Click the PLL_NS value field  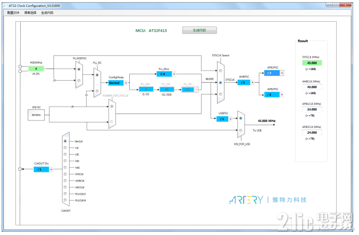click(x=166, y=89)
